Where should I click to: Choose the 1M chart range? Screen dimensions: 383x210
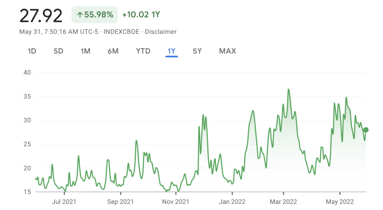[86, 51]
